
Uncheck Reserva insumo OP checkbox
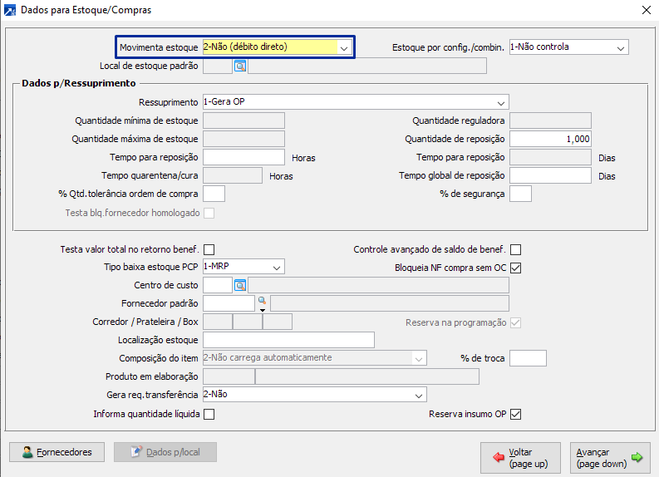coord(515,414)
